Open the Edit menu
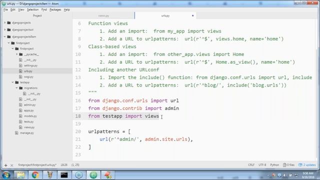Viewport: 320px width, 180px height. (13, 9)
